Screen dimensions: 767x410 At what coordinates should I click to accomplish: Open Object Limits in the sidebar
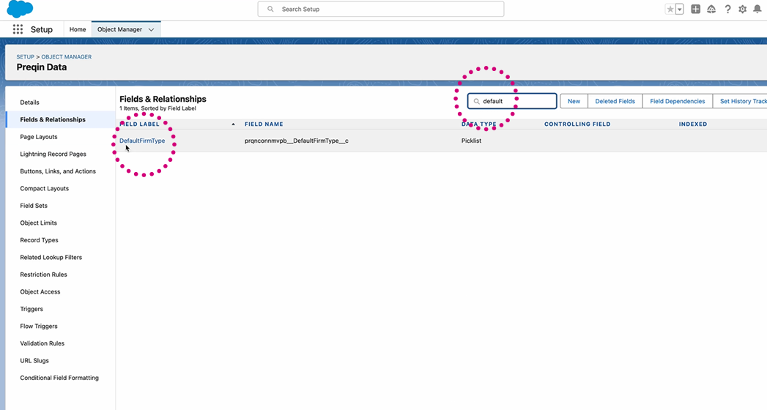coord(38,223)
